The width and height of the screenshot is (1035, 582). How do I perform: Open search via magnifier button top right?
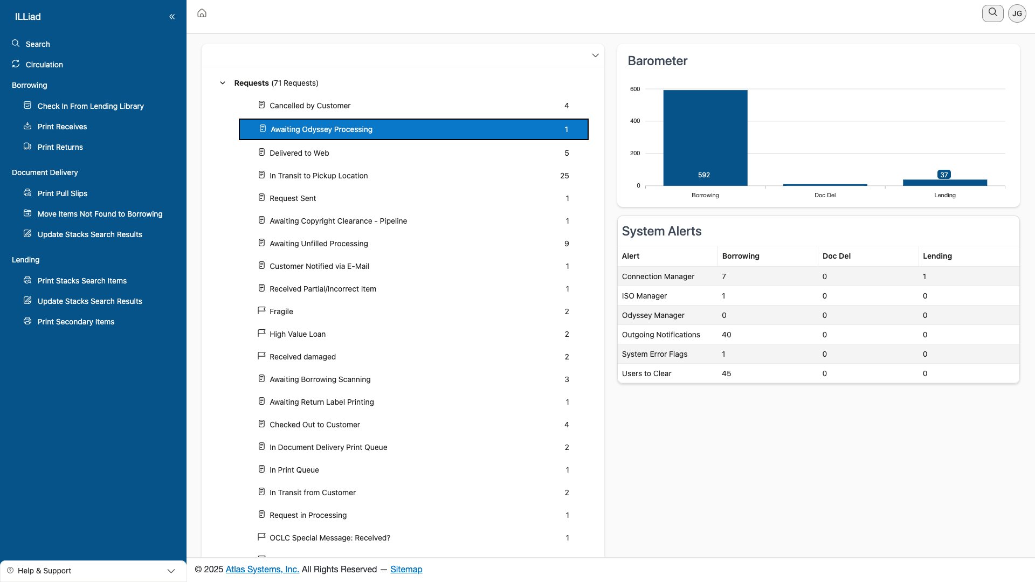[992, 13]
